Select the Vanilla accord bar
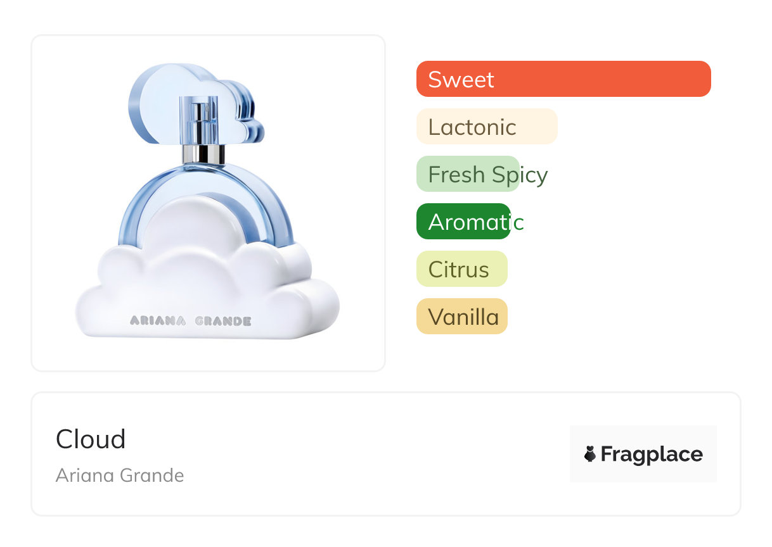This screenshot has width=772, height=547. pos(461,317)
